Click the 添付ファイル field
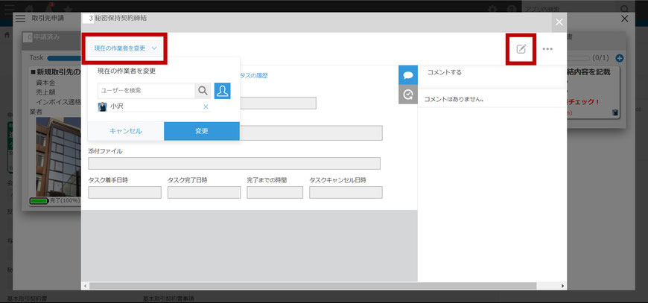Screen dimensions: 648x303 [234, 163]
